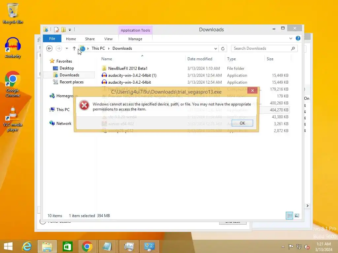This screenshot has width=338, height=253.
Task: Open the Recycle Bin desktop icon
Action: pyautogui.click(x=13, y=13)
